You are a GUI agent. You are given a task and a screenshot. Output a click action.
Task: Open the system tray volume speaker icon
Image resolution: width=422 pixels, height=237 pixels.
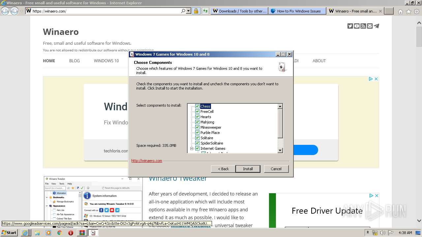click(383, 233)
